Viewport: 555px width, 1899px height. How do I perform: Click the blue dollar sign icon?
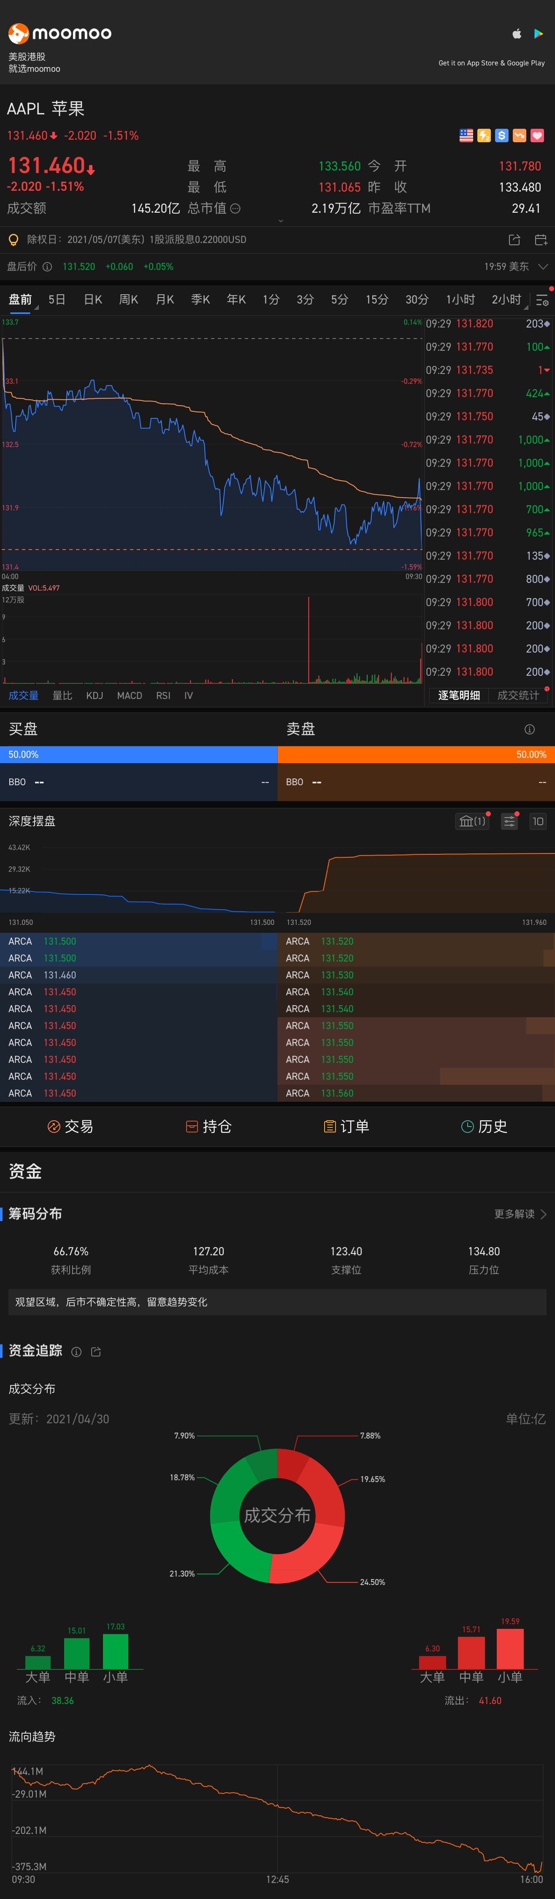pyautogui.click(x=501, y=135)
